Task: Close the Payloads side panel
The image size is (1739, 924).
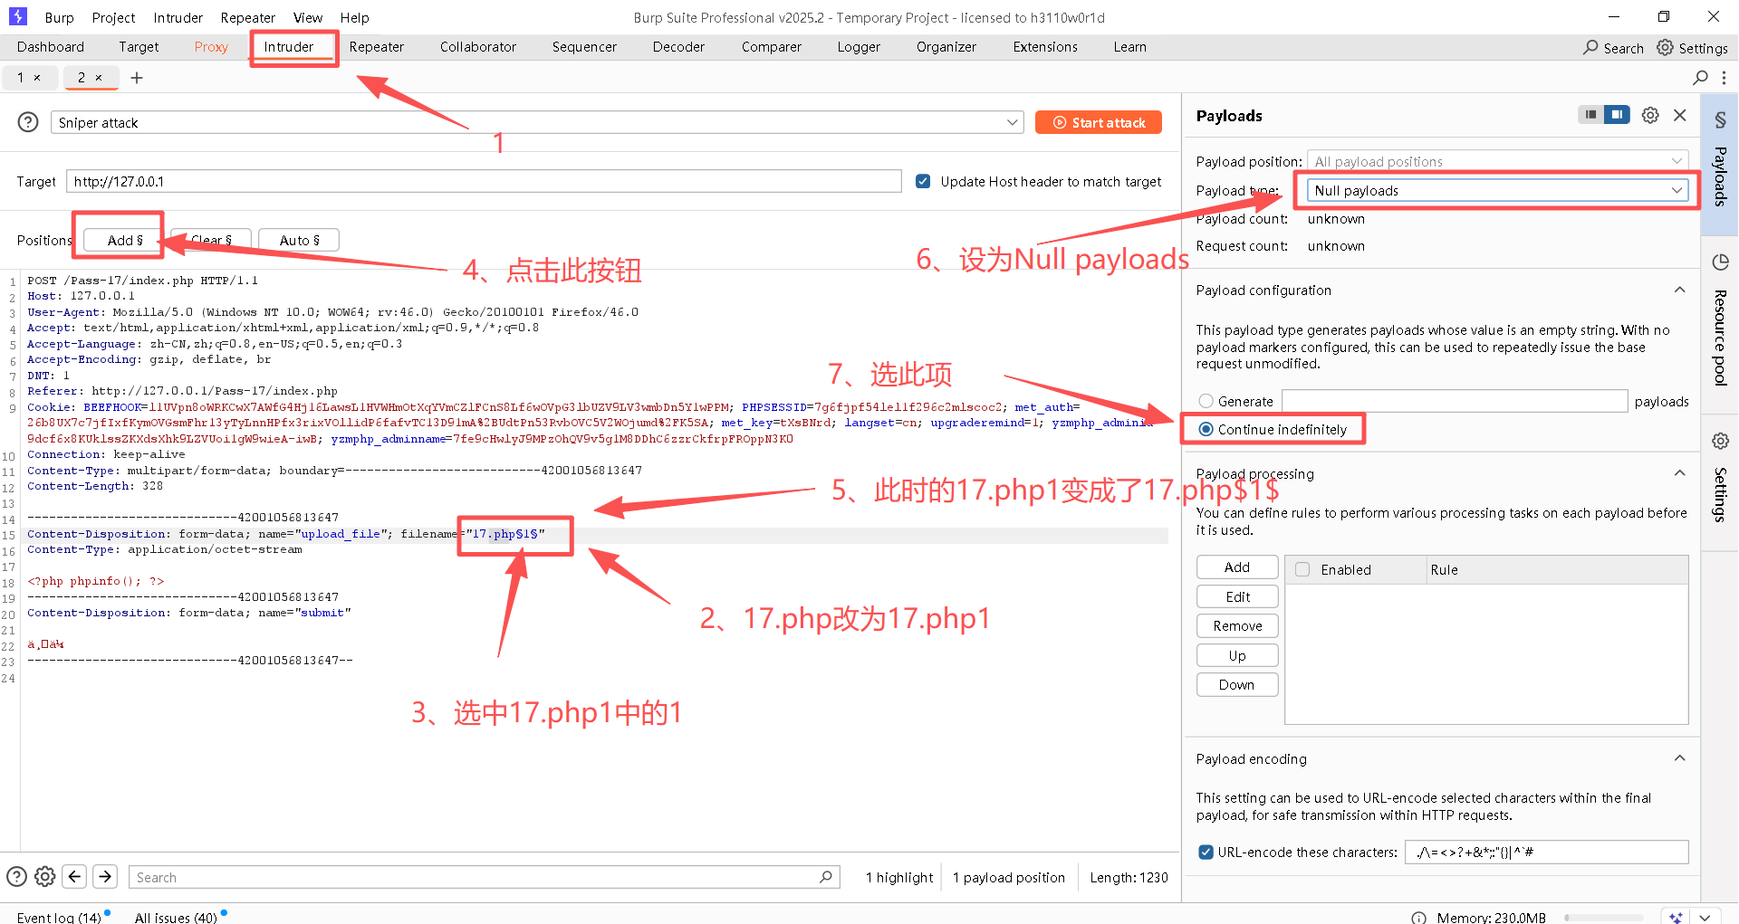Action: [1680, 115]
